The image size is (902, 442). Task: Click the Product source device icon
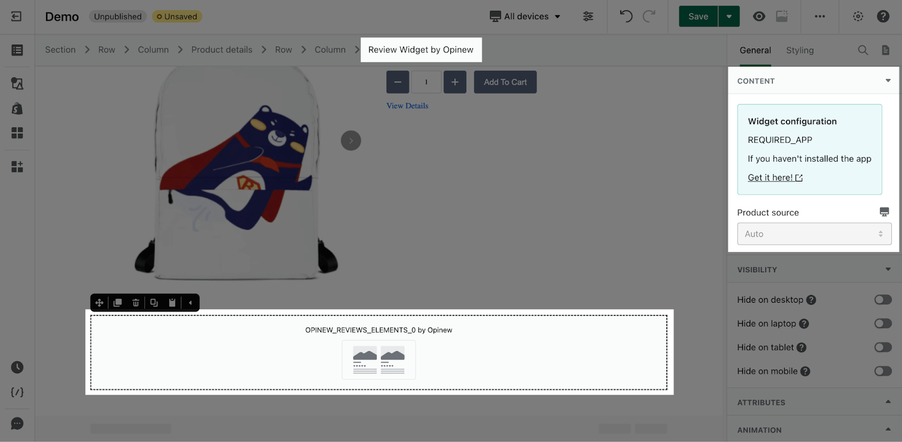pos(884,212)
